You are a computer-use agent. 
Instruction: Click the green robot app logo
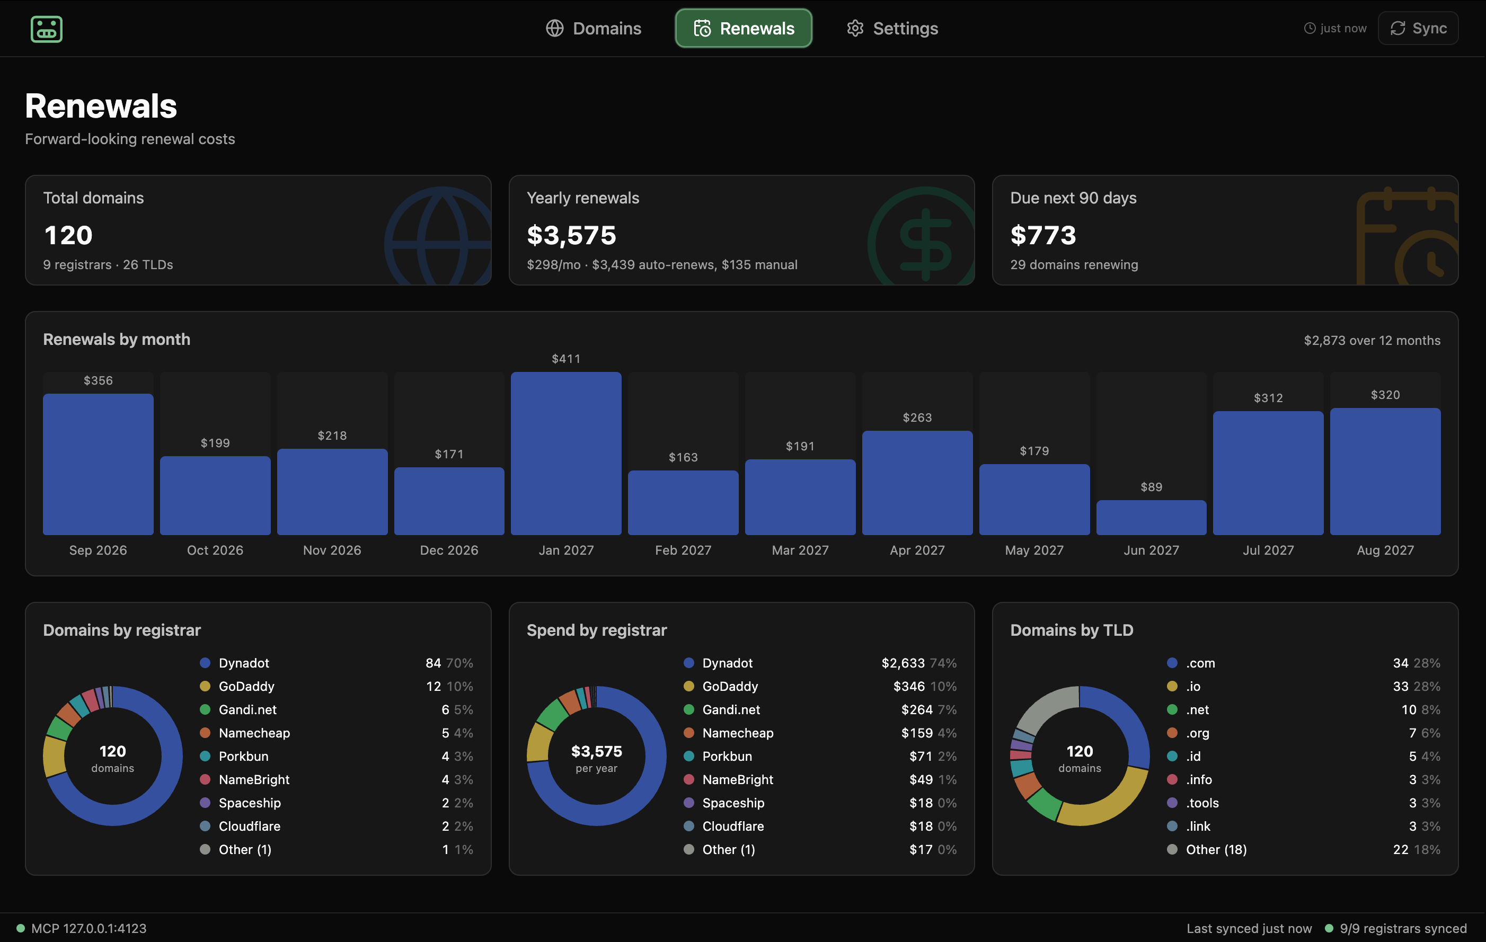click(46, 29)
